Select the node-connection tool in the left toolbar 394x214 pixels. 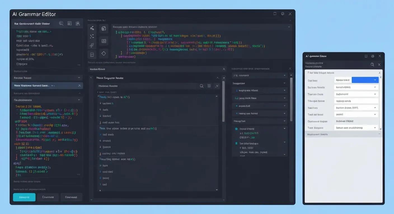(92, 28)
